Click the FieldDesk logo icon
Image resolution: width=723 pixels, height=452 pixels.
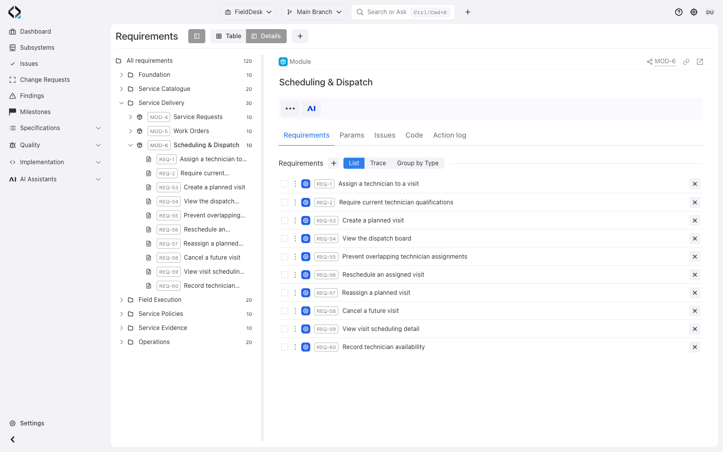click(15, 12)
